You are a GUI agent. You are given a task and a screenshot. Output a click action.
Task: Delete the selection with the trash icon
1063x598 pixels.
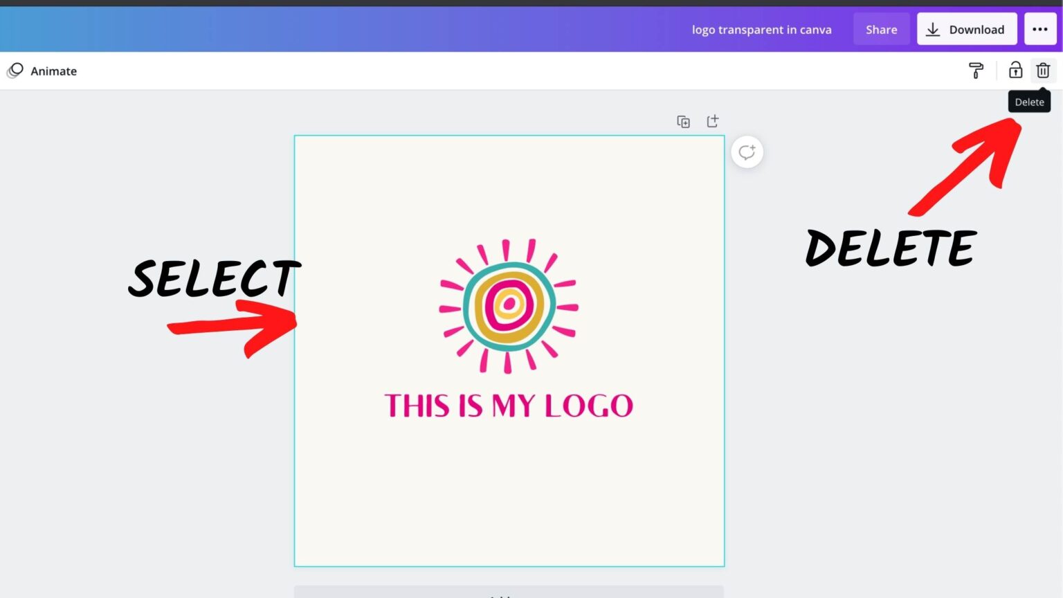pos(1043,70)
